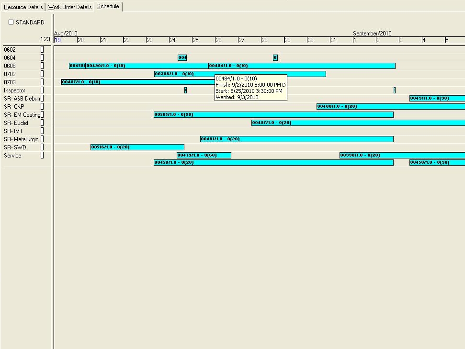Enable the STANDARD checkbox

[x=11, y=23]
